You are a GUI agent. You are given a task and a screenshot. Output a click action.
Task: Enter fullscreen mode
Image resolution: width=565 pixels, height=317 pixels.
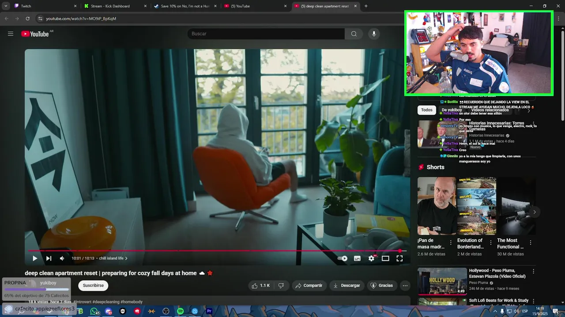point(399,258)
